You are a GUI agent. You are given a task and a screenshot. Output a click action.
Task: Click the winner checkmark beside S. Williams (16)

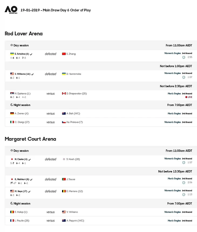33,74
